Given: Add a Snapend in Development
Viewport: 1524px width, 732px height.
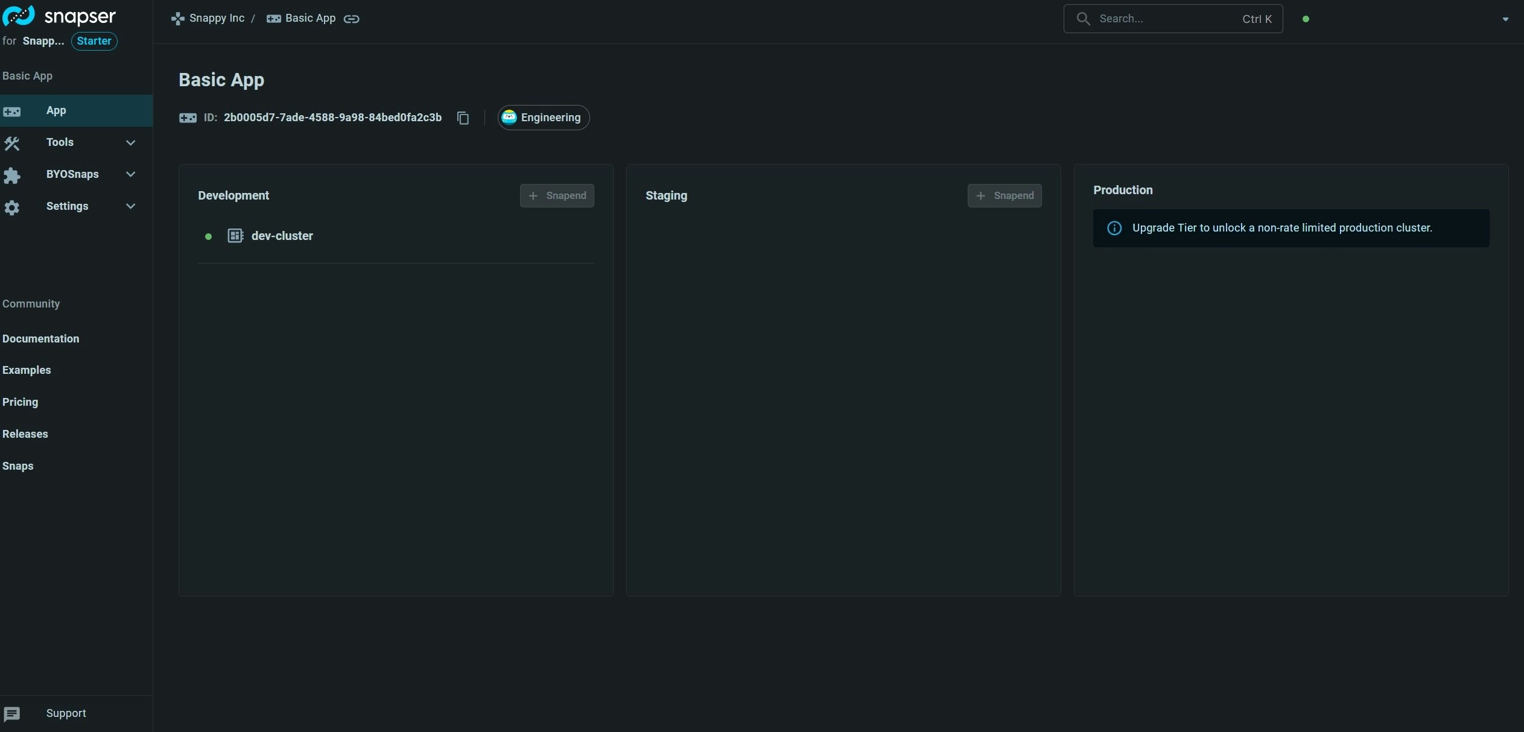Looking at the screenshot, I should click(556, 196).
